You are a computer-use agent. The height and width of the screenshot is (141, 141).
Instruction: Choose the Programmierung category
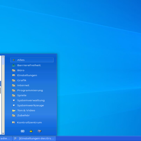click(32, 90)
